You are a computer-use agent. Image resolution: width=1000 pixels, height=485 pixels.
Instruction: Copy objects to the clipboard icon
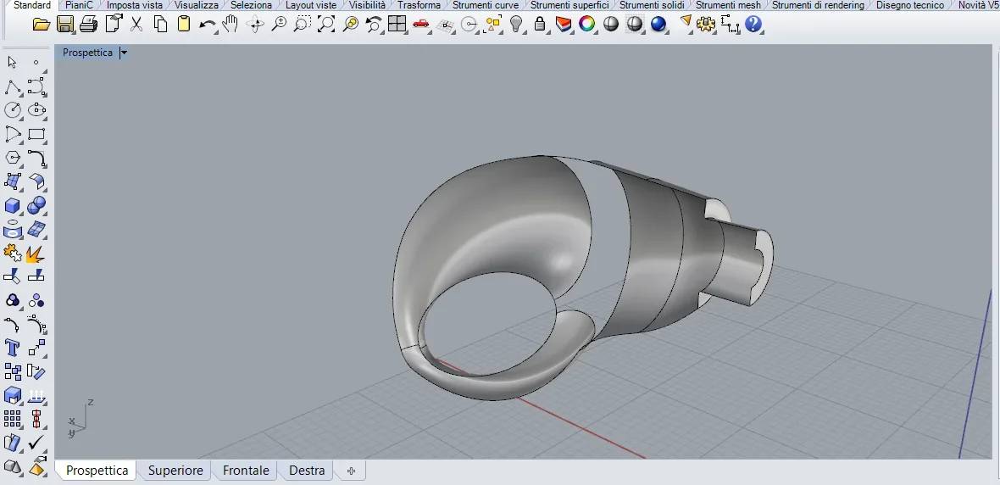160,25
